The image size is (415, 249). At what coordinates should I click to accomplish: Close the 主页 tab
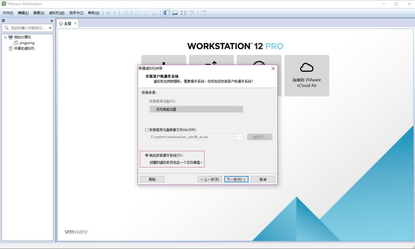(x=75, y=23)
